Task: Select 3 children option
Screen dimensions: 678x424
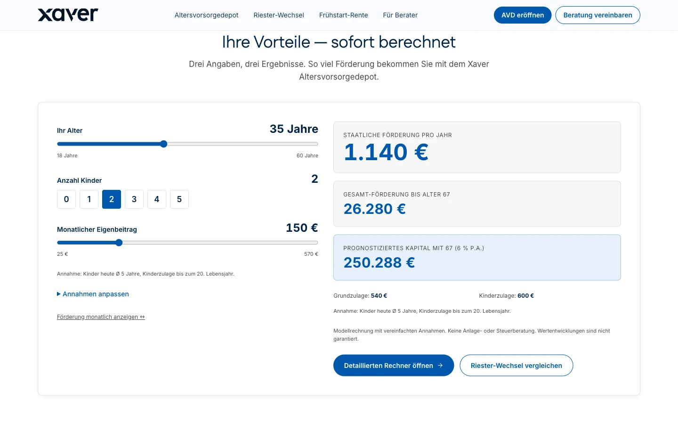Action: 134,199
